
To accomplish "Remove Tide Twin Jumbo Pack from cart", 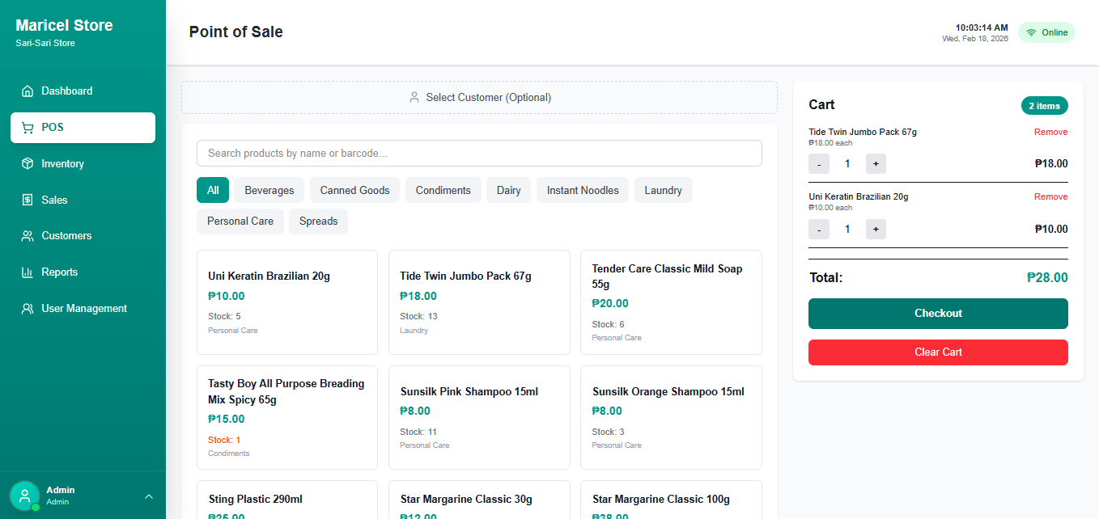I will pyautogui.click(x=1050, y=132).
